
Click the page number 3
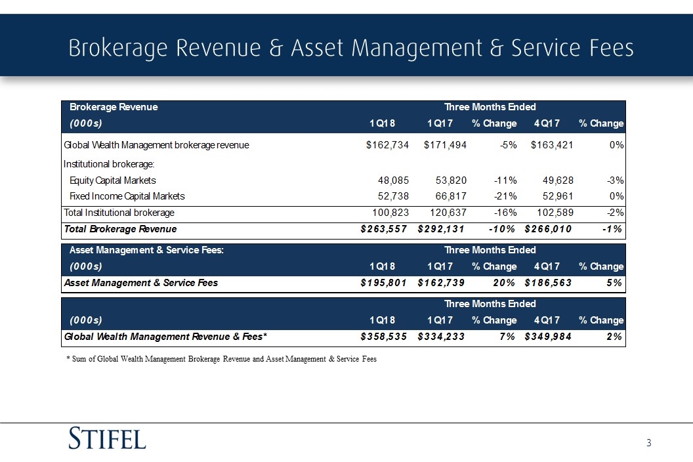(x=648, y=444)
